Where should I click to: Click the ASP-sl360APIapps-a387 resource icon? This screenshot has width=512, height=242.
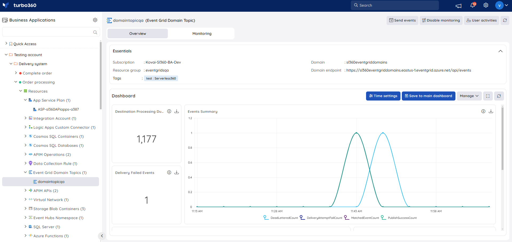click(x=35, y=109)
